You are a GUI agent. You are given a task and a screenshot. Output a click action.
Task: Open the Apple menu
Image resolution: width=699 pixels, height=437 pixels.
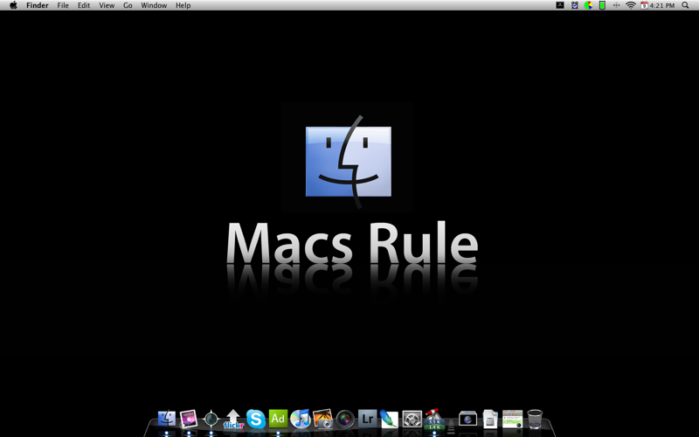pyautogui.click(x=13, y=5)
